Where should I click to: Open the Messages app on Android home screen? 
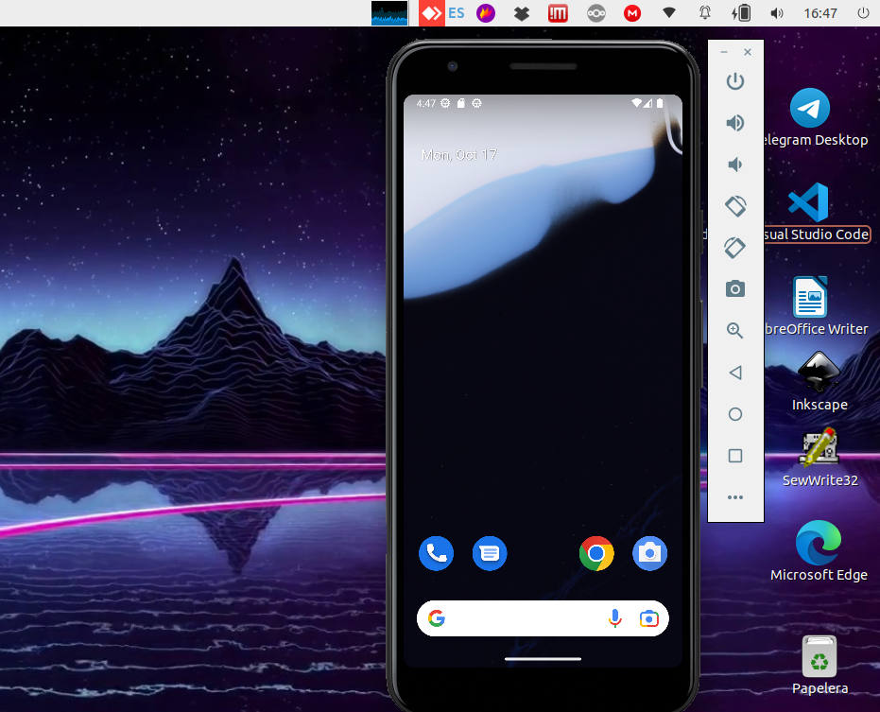click(x=490, y=553)
